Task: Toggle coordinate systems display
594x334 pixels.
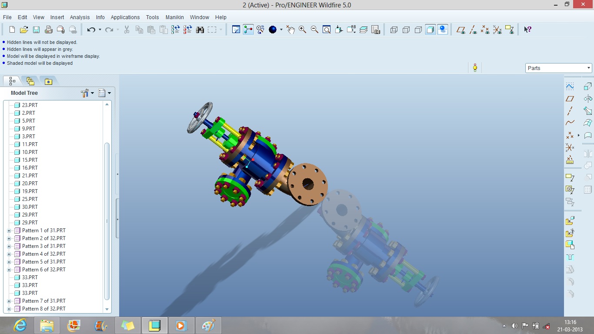Action: click(497, 30)
